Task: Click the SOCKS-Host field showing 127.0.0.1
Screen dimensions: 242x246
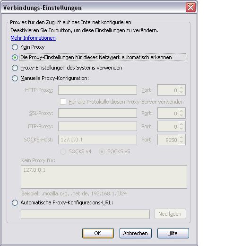Action: tap(97, 140)
